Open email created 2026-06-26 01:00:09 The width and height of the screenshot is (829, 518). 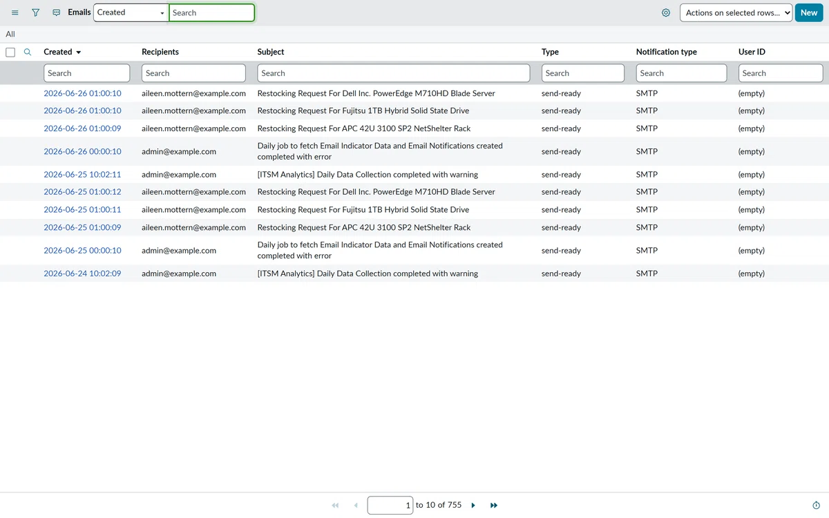click(x=82, y=128)
